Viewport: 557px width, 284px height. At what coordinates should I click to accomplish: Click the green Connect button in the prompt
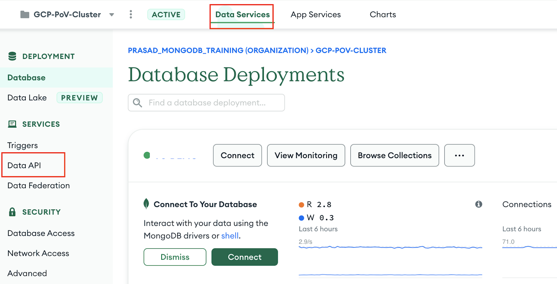pos(245,257)
